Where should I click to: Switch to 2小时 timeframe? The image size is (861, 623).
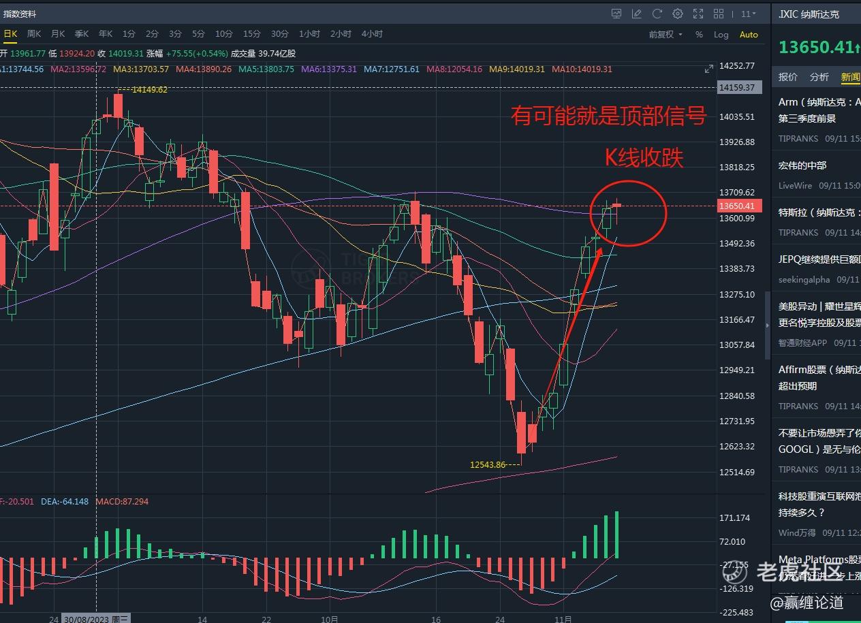[x=341, y=33]
